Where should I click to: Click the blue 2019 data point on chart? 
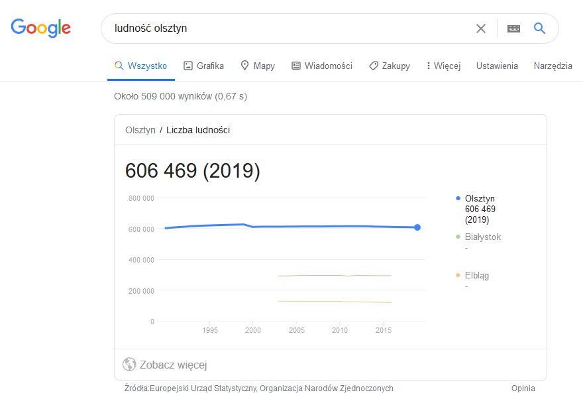(417, 227)
